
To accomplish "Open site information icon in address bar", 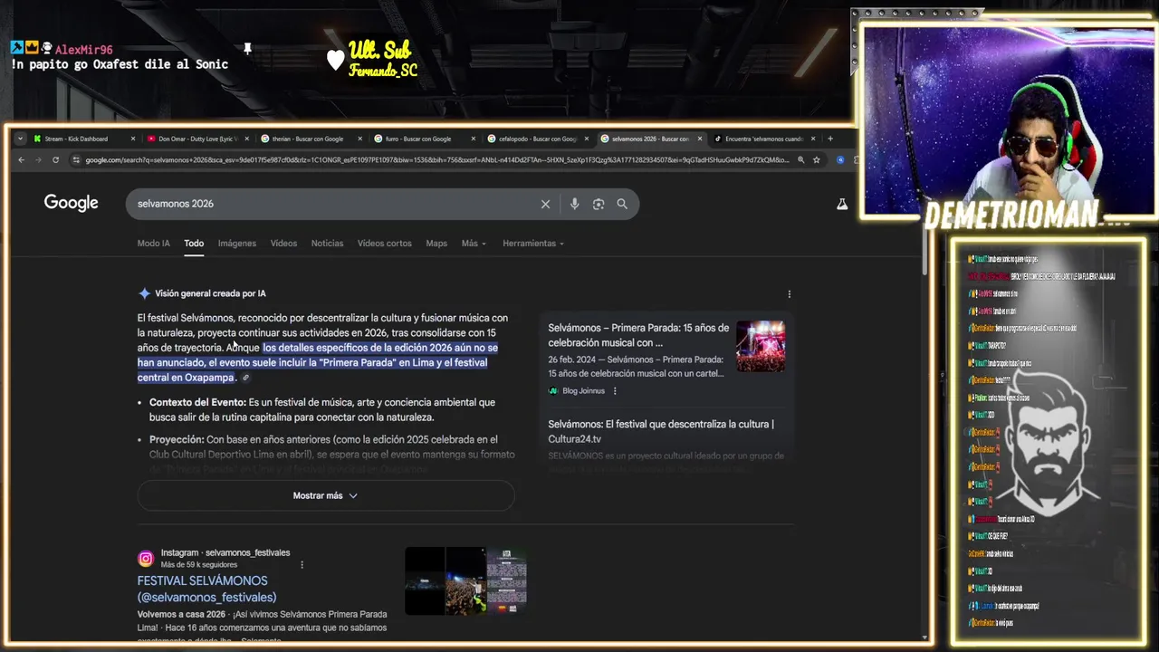I will click(76, 160).
